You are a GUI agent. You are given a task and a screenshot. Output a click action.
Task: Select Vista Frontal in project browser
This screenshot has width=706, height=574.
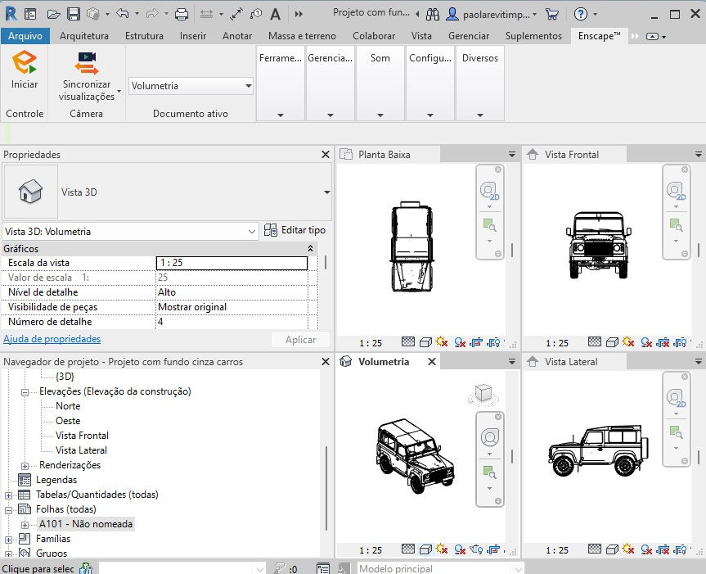point(82,436)
